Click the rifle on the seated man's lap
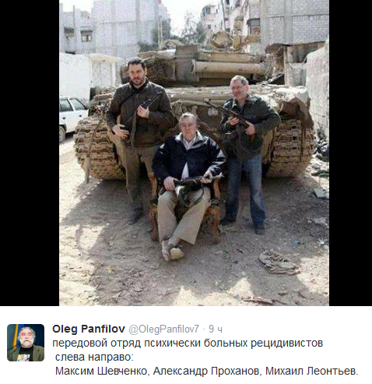The height and width of the screenshot is (384, 372). click(189, 185)
